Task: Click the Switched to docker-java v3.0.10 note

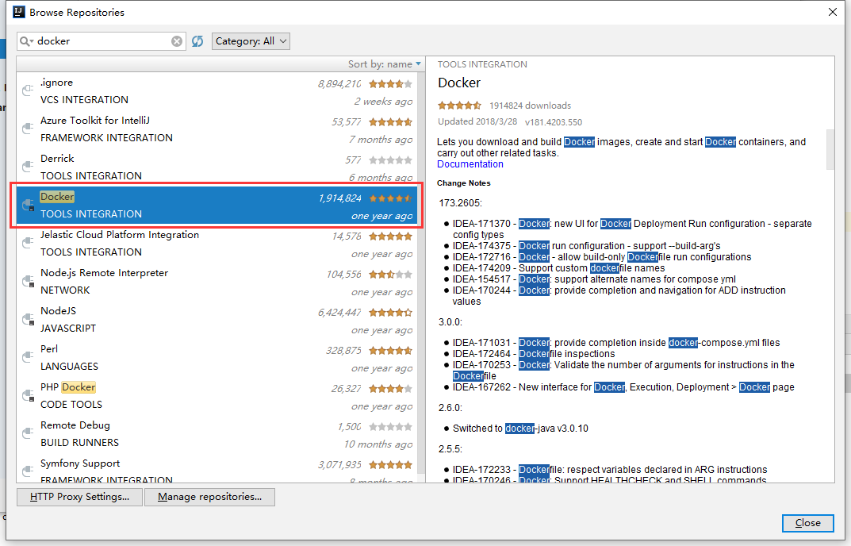Action: point(520,428)
